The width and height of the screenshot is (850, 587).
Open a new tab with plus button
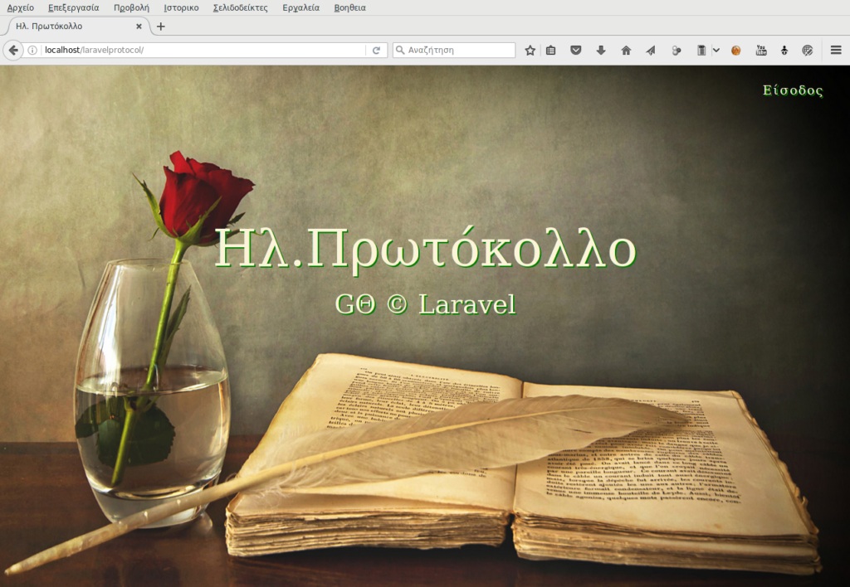pyautogui.click(x=161, y=27)
